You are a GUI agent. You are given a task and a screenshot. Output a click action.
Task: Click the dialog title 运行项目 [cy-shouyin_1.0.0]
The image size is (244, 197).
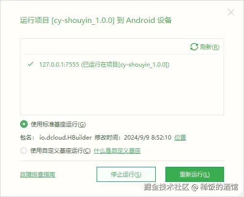pyautogui.click(x=67, y=20)
